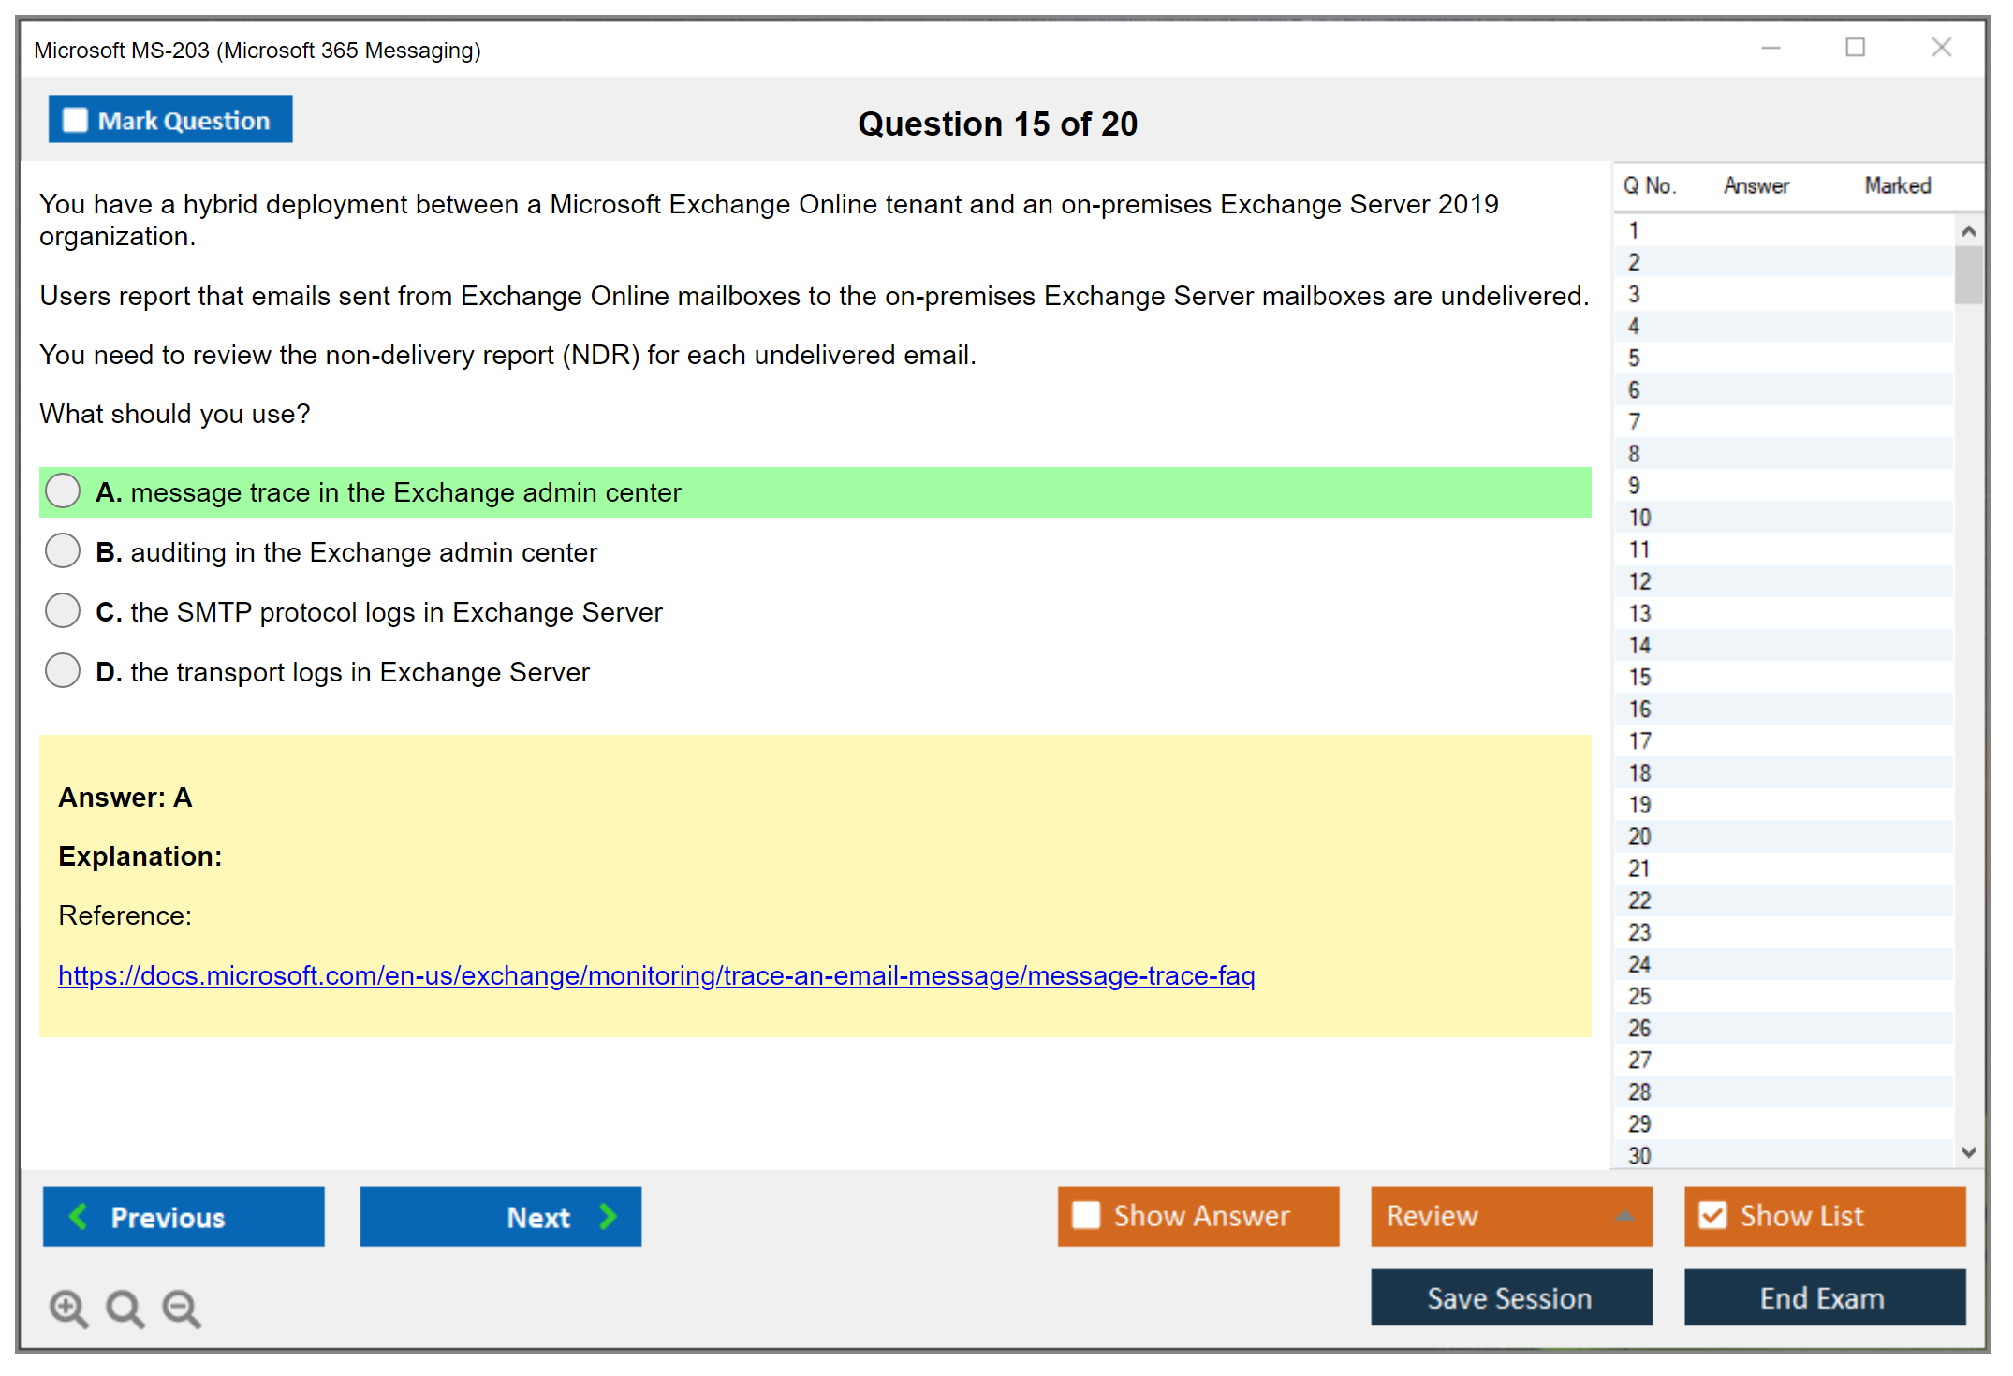
Task: Click the green left arrow on Previous
Action: pyautogui.click(x=79, y=1216)
